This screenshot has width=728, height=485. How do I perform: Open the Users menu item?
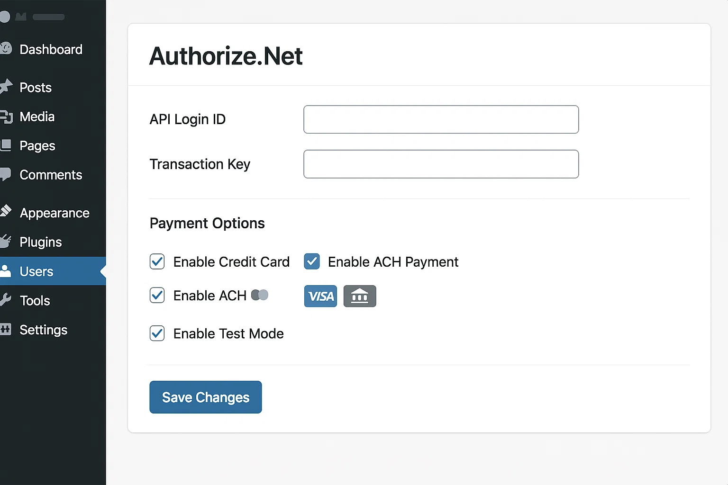click(x=36, y=271)
